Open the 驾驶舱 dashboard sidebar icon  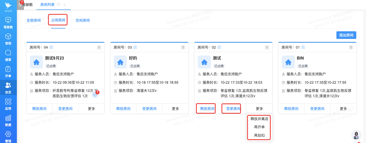pyautogui.click(x=8, y=20)
